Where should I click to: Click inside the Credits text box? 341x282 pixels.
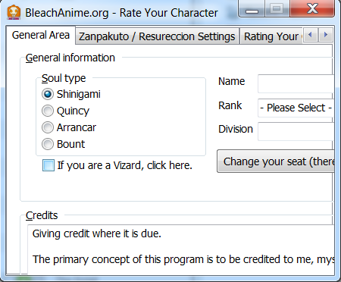(180, 249)
